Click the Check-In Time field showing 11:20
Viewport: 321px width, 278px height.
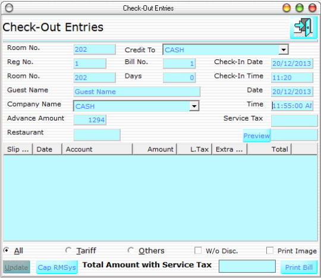tap(292, 78)
